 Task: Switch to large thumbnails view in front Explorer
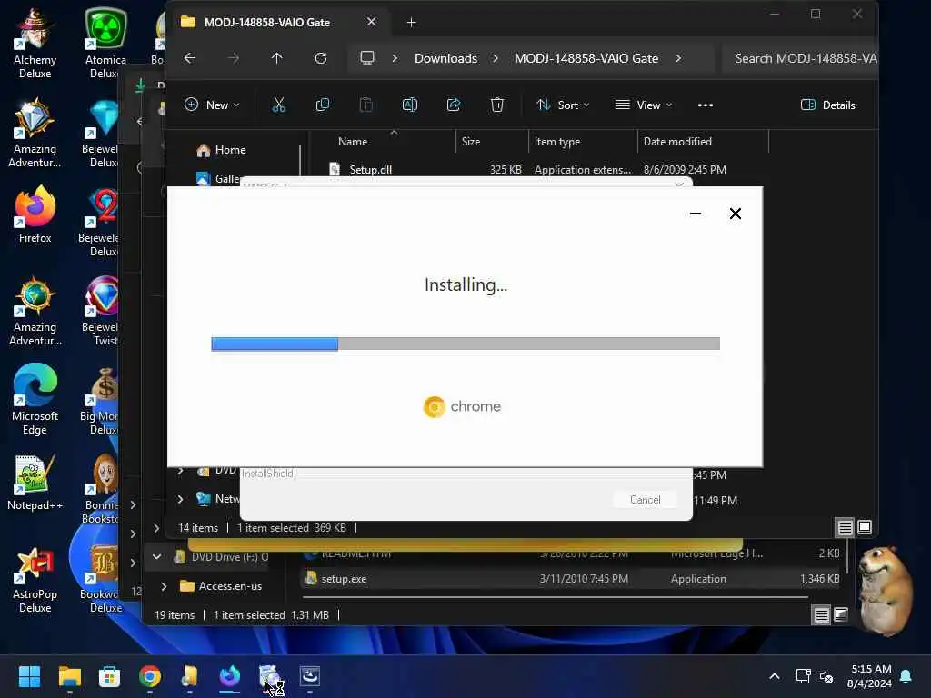[x=865, y=527]
